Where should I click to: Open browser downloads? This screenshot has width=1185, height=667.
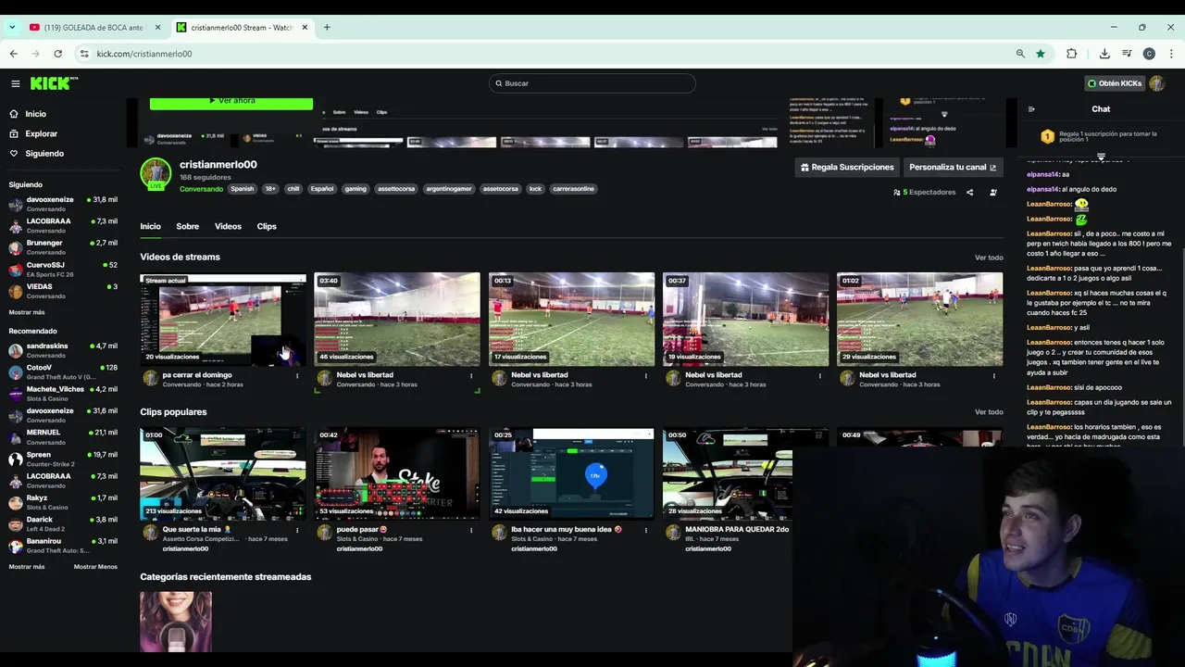[1104, 54]
